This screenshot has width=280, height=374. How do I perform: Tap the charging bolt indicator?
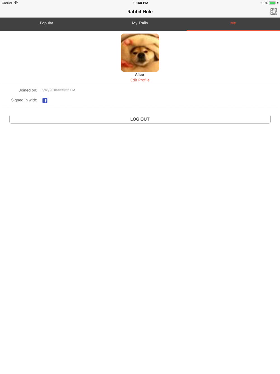278,3
